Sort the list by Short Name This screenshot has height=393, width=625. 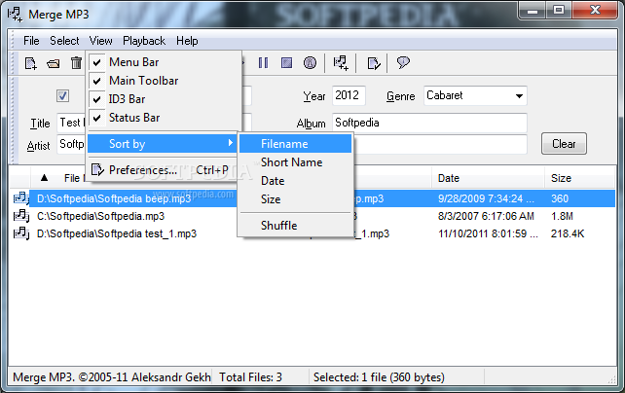(x=295, y=162)
